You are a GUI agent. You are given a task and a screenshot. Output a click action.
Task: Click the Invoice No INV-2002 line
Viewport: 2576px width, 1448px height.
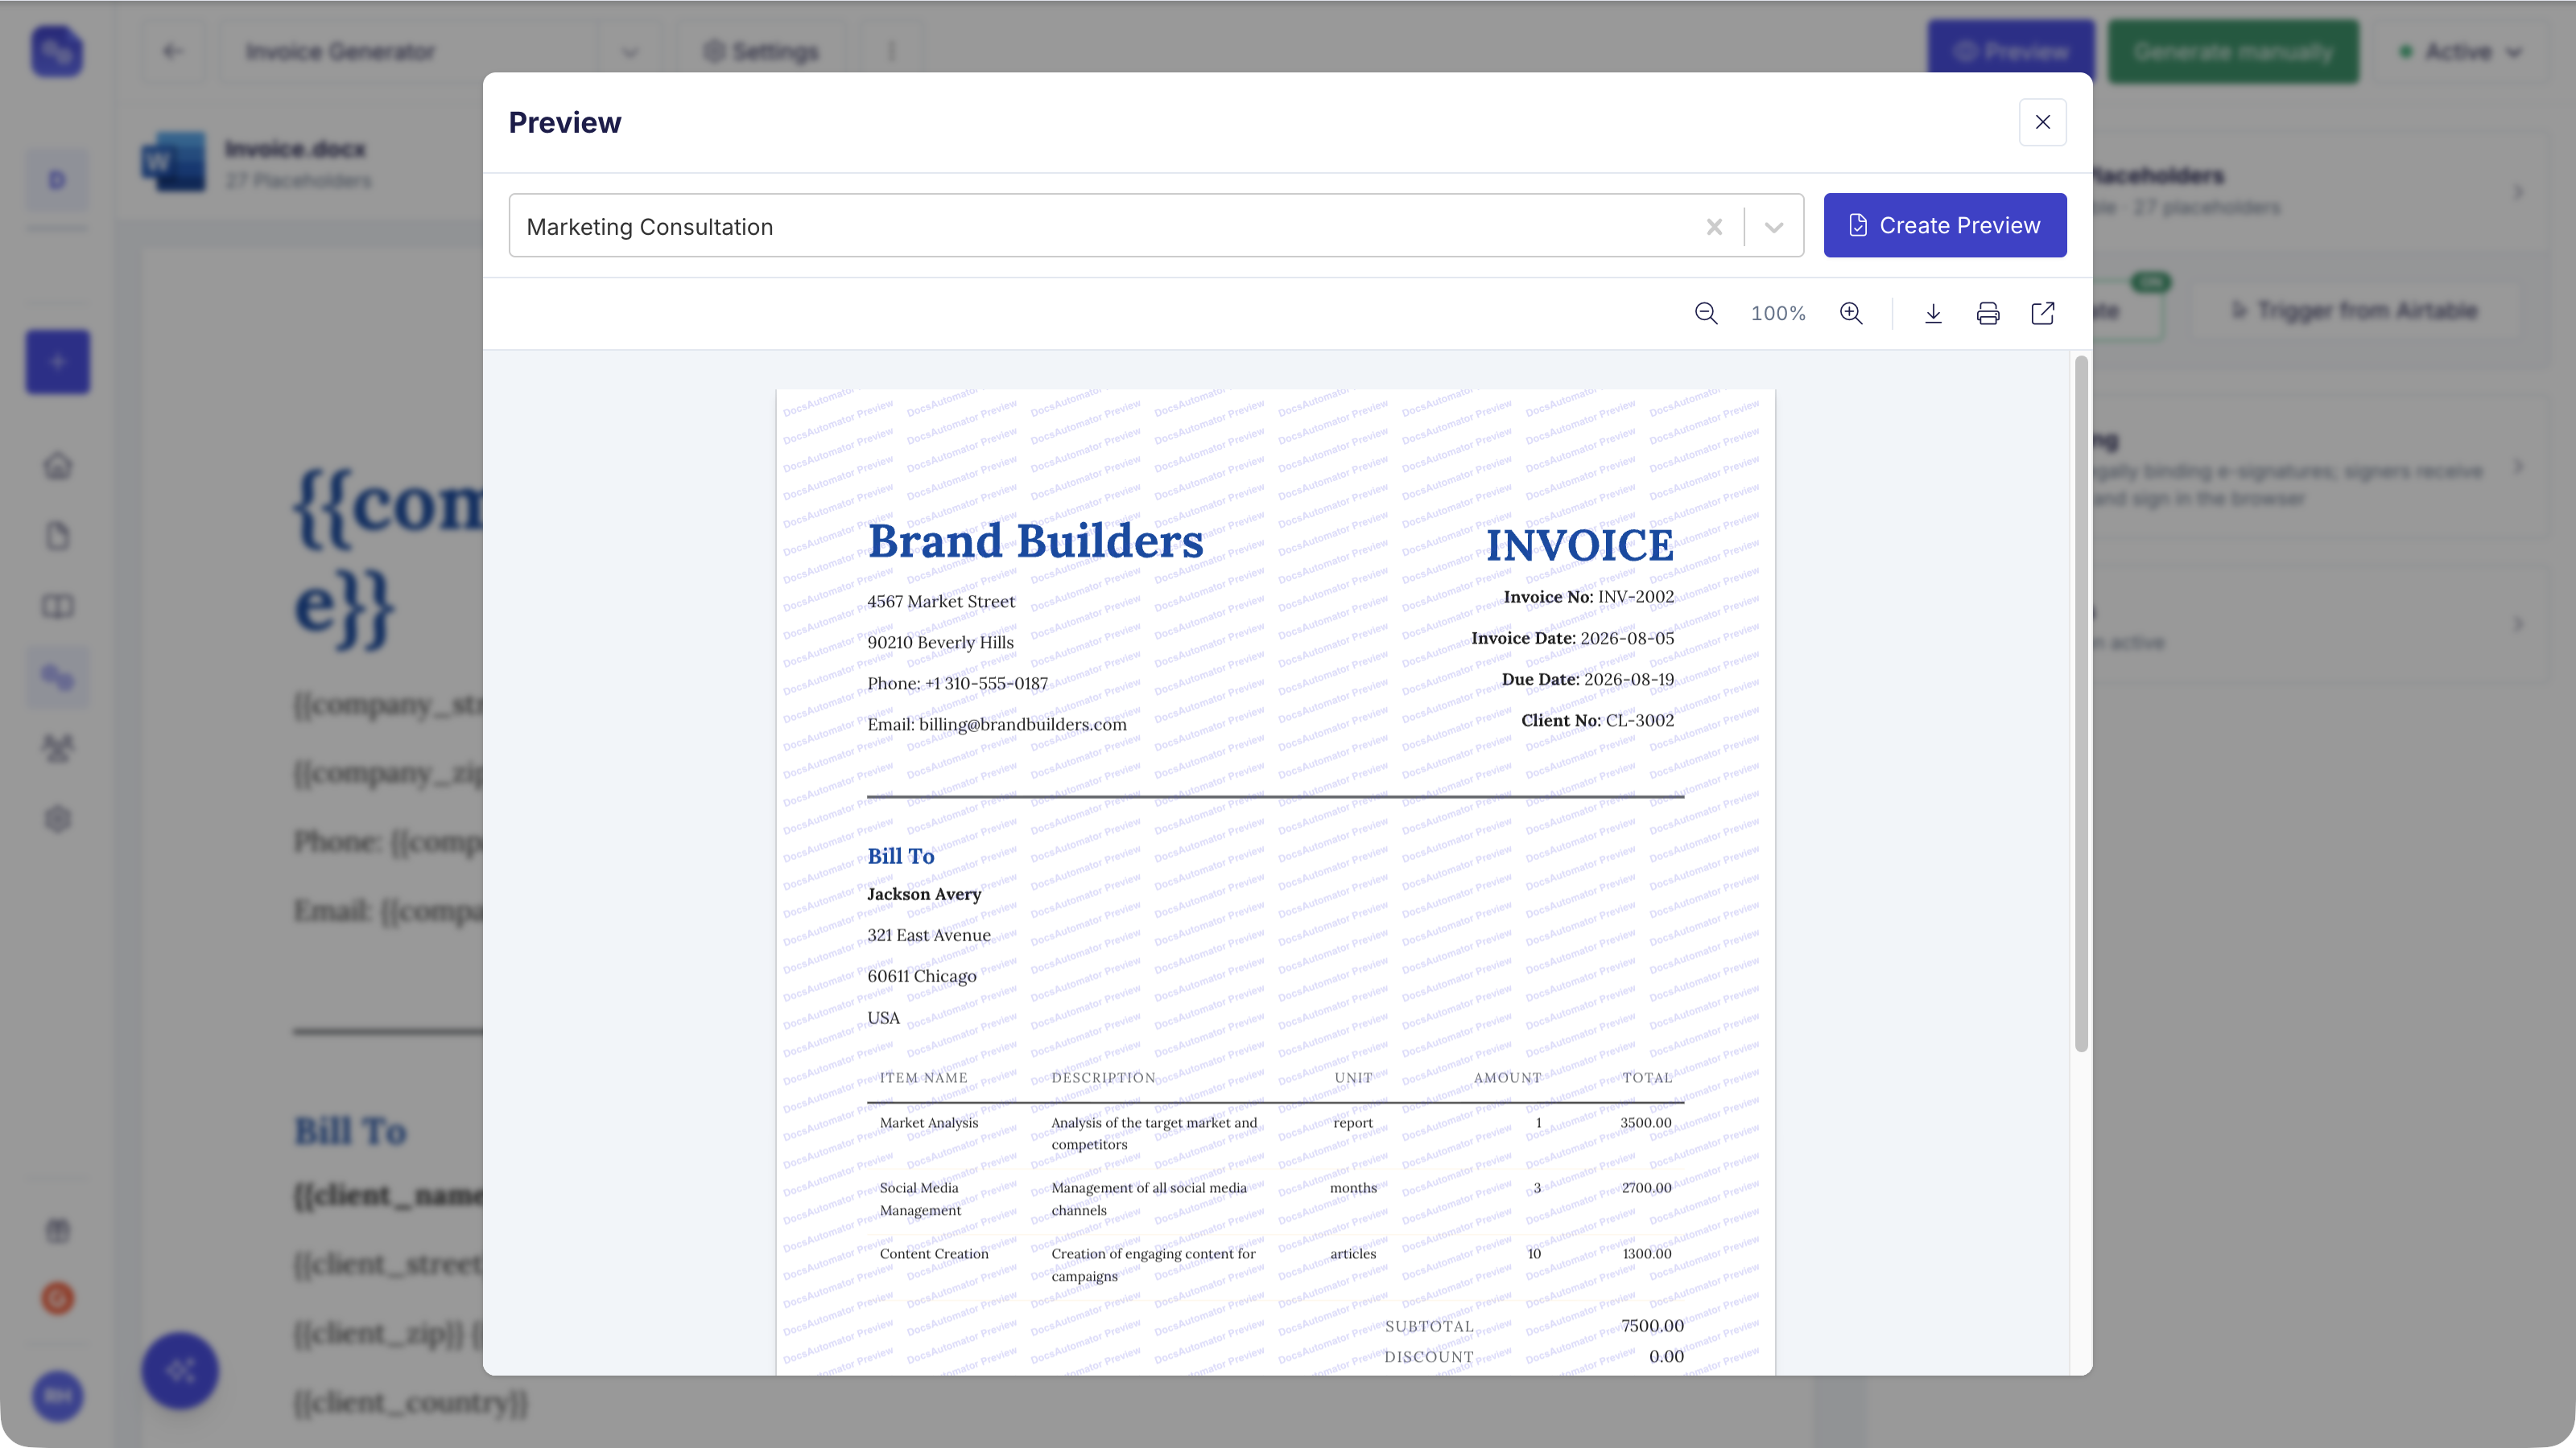pyautogui.click(x=1588, y=598)
